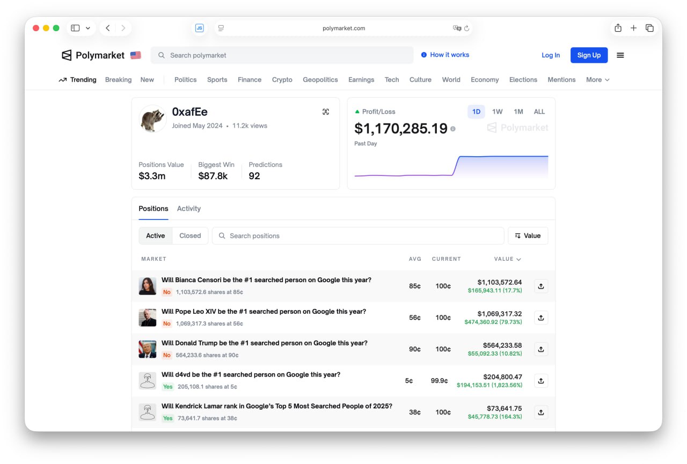
Task: Click the Polymarket logo icon
Action: coord(66,55)
